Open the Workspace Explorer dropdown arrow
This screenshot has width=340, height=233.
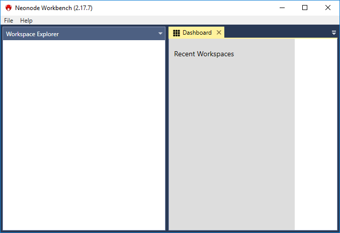(x=160, y=34)
